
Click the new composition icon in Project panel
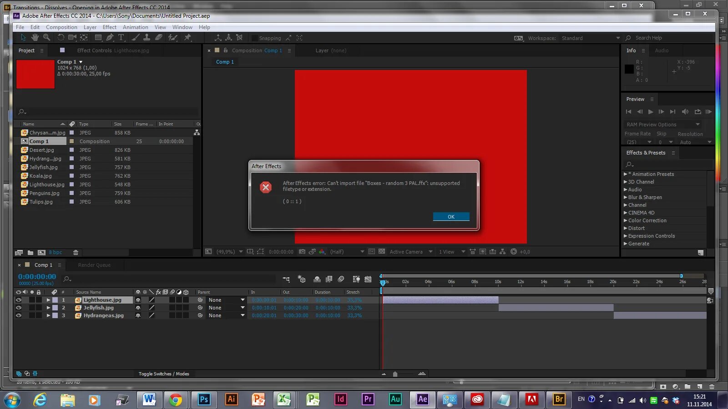pyautogui.click(x=41, y=253)
